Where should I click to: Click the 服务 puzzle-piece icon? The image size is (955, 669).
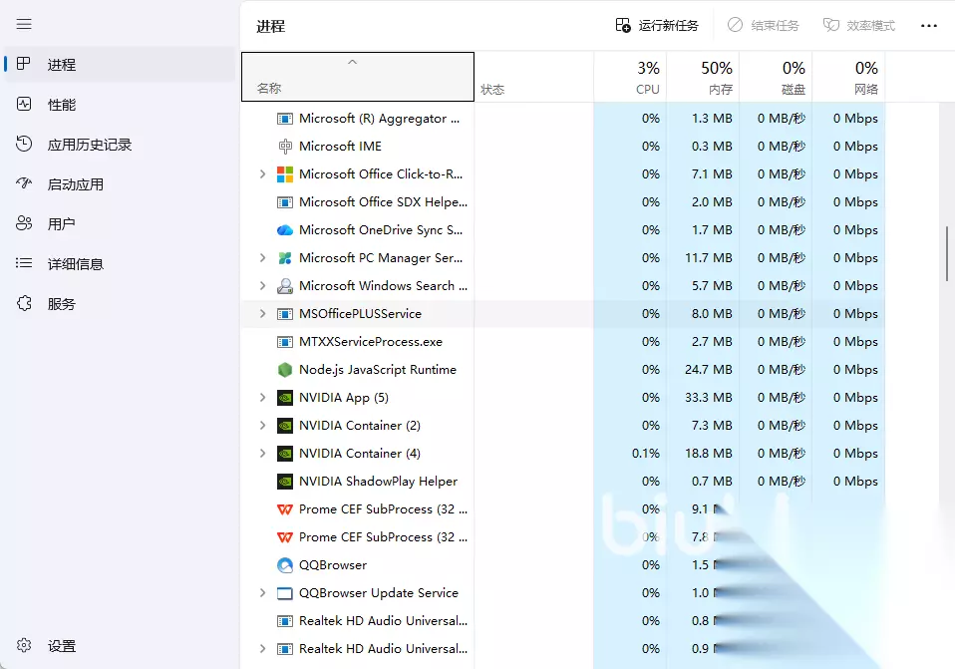24,303
